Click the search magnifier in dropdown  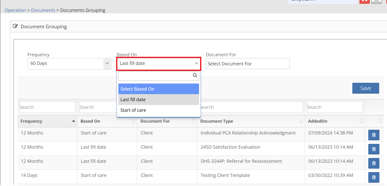pos(195,75)
